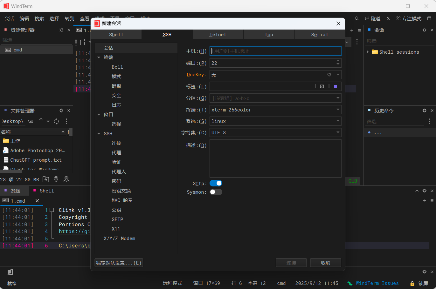Close the 1.cmd bottom tab
Image resolution: width=436 pixels, height=289 pixels.
click(37, 201)
